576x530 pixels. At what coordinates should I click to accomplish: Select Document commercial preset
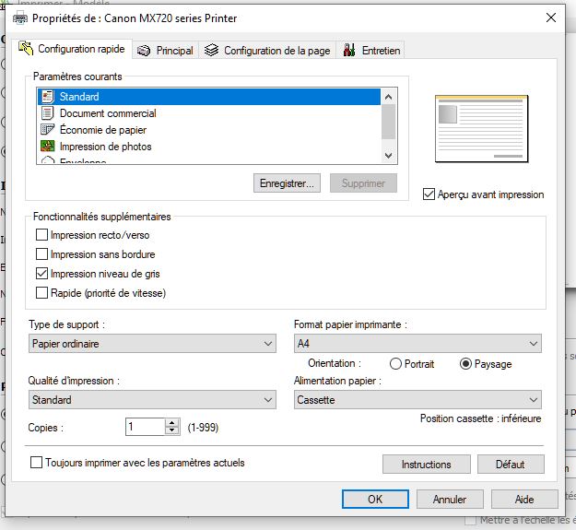point(209,113)
